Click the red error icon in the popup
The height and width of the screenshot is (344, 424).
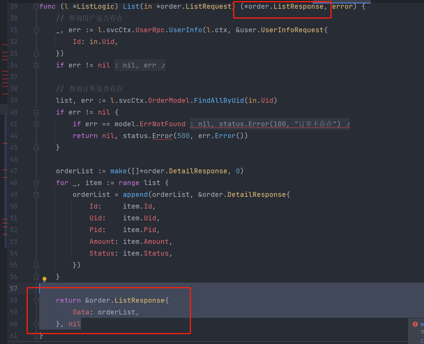[415, 324]
